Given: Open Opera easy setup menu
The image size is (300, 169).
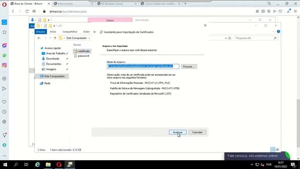Looking at the screenshot, I should [x=295, y=11].
